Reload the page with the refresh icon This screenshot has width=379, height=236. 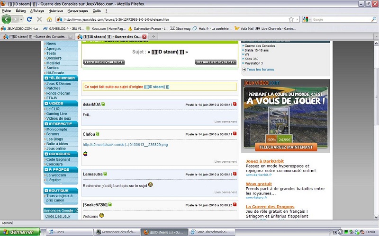tap(29, 19)
